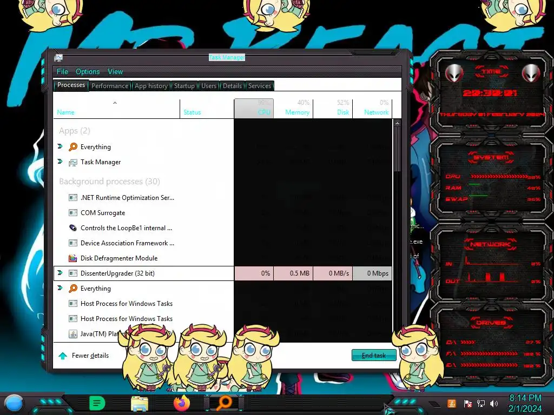Open File Explorer from the taskbar
554x415 pixels.
pyautogui.click(x=140, y=404)
